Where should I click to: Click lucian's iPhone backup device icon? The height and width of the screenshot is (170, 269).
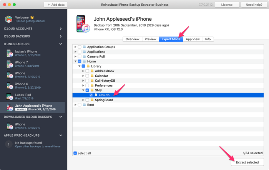pyautogui.click(x=10, y=53)
